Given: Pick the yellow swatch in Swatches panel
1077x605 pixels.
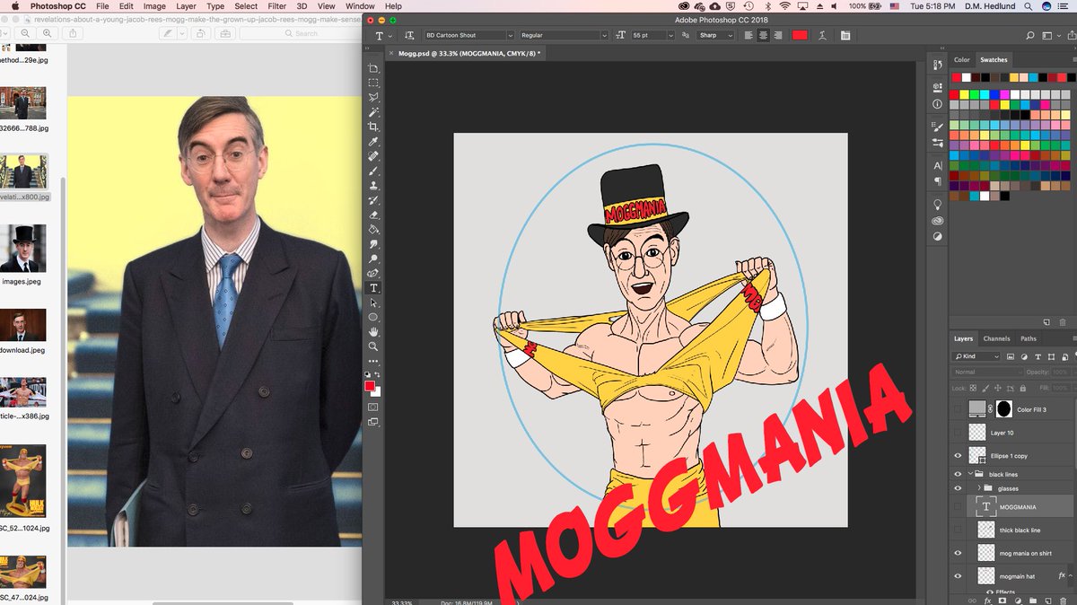Looking at the screenshot, I should tap(964, 93).
